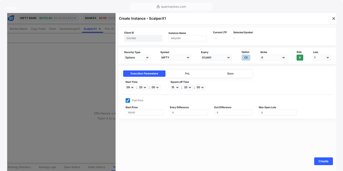Click the Max Open Lots input field
This screenshot has height=171, width=343.
[278, 112]
